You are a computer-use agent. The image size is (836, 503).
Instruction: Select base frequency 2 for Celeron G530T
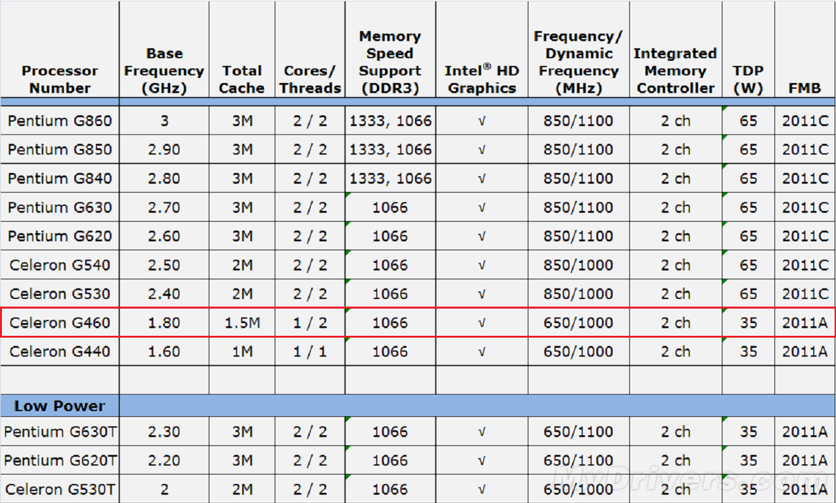[x=164, y=489]
